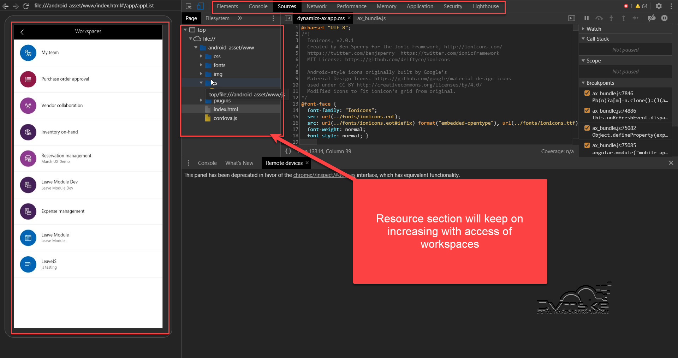This screenshot has width=678, height=358.
Task: Open Vendor collaboration workspace icon
Action: 28,106
